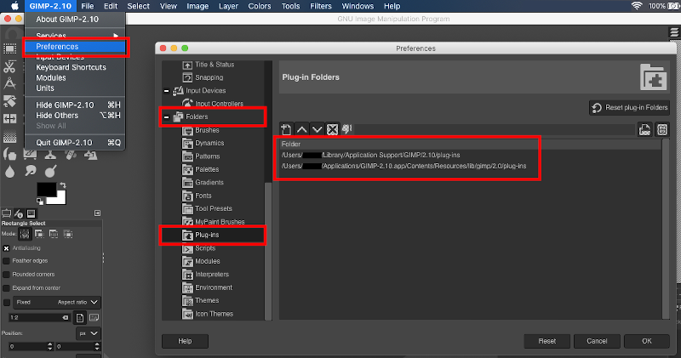The height and width of the screenshot is (358, 681).
Task: Collapse the Input Devices tree node
Action: point(166,91)
